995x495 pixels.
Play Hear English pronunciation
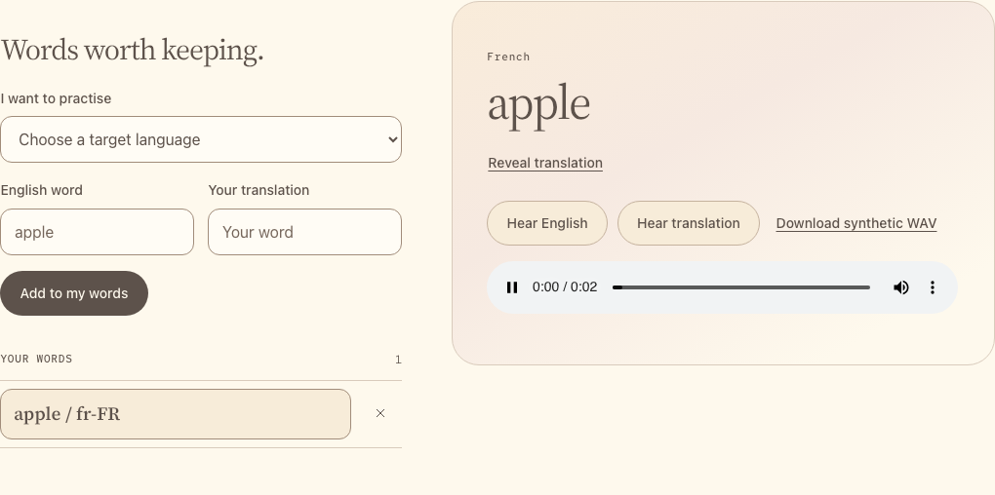click(547, 223)
